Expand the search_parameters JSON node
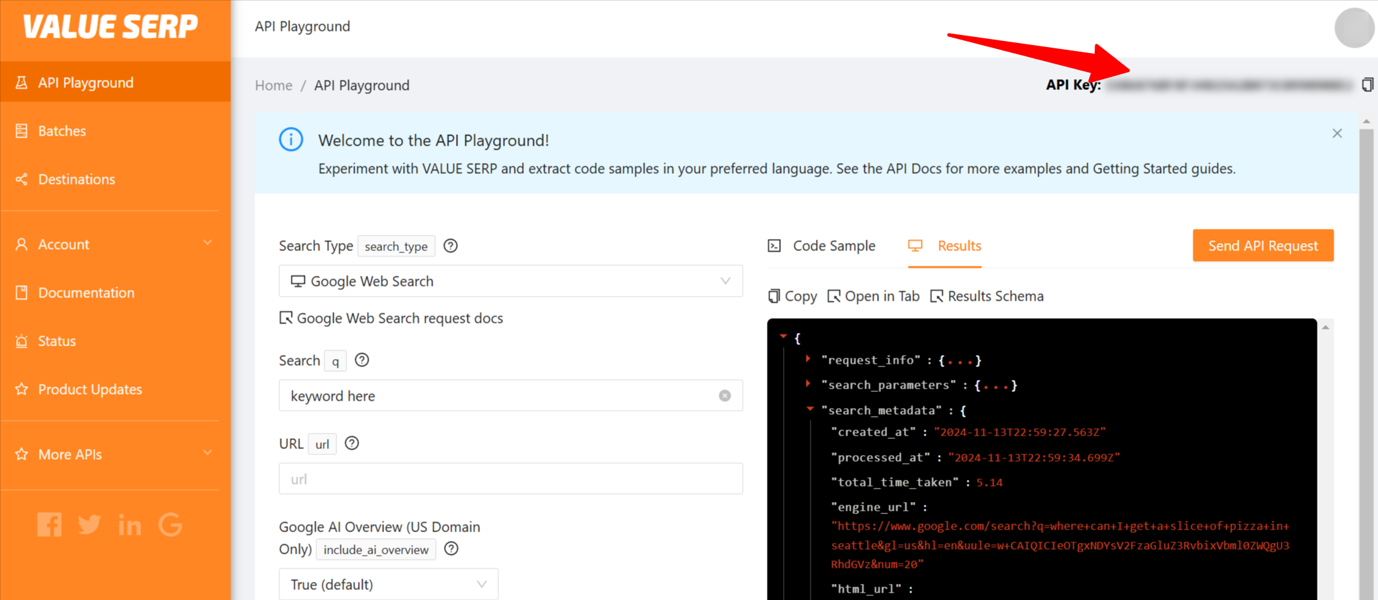Screen dimensions: 1378x600 [x=808, y=384]
